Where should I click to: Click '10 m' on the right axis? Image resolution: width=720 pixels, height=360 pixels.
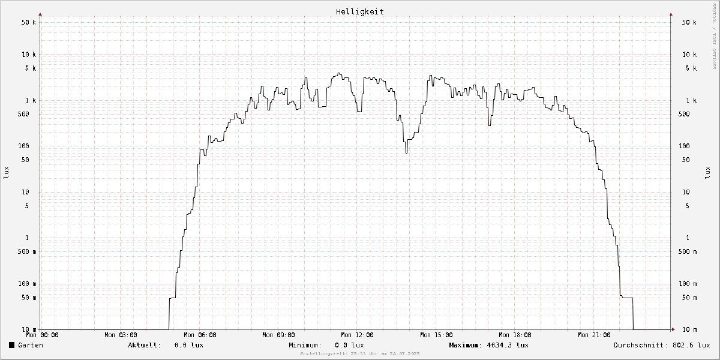tap(689, 329)
